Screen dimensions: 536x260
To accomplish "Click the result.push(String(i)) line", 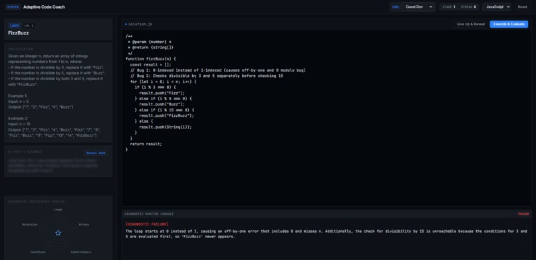I will 166,127.
